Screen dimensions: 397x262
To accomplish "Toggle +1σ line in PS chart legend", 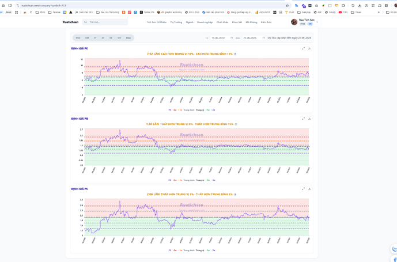I will point(180,250).
